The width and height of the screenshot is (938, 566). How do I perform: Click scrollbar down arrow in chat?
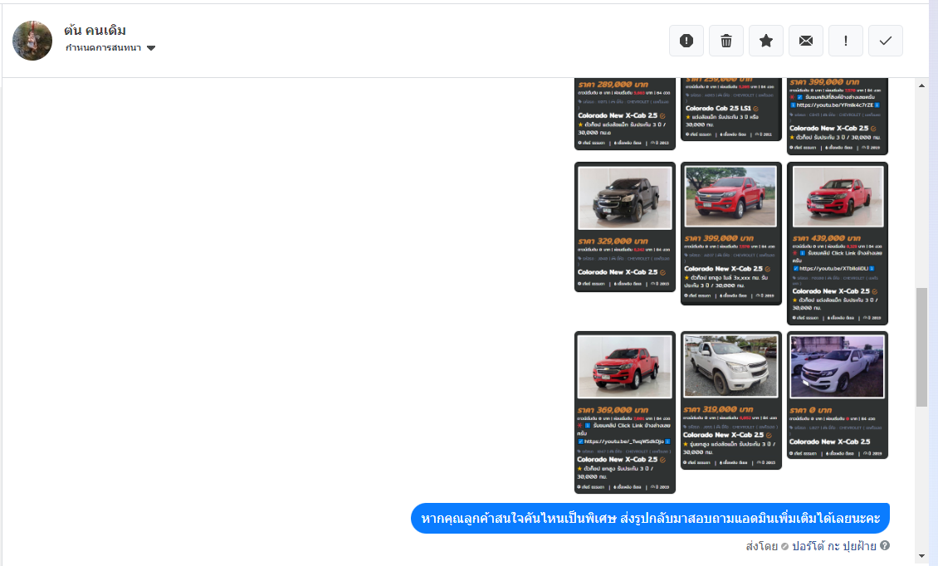(x=921, y=555)
